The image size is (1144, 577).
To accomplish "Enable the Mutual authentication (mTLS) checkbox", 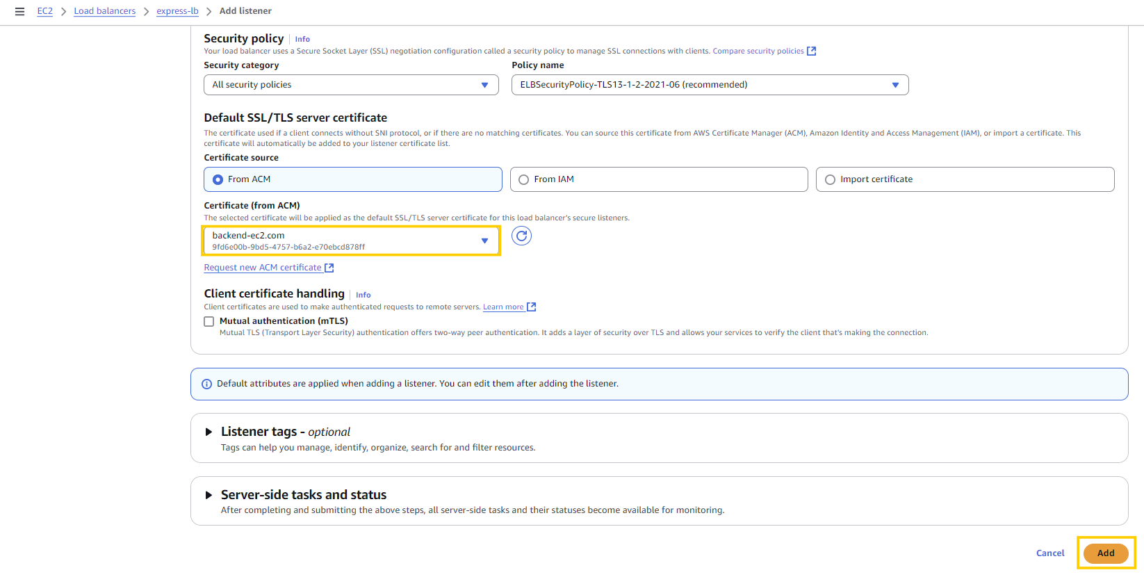I will (x=209, y=321).
